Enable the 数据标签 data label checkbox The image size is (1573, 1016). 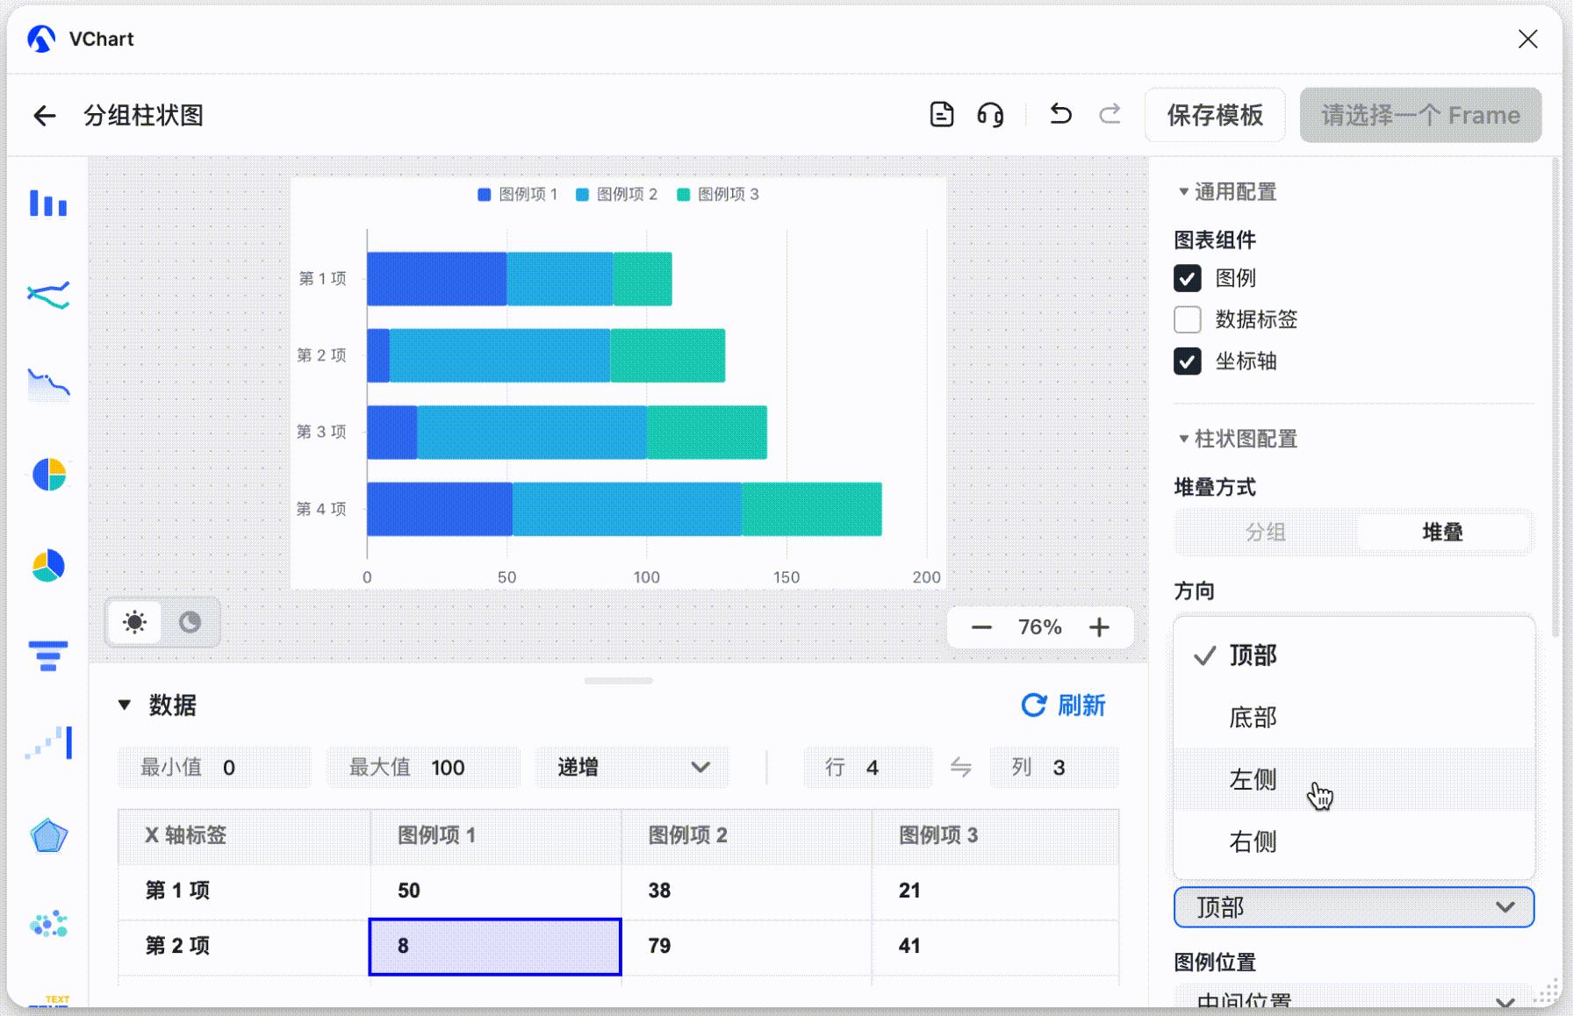(1188, 319)
